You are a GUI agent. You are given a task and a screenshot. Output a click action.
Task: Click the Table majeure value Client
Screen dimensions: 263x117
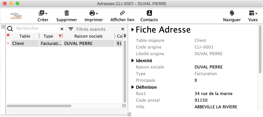[x=200, y=40]
